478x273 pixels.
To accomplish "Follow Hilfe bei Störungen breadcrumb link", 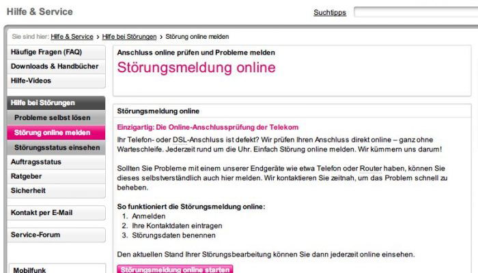I will 129,37.
